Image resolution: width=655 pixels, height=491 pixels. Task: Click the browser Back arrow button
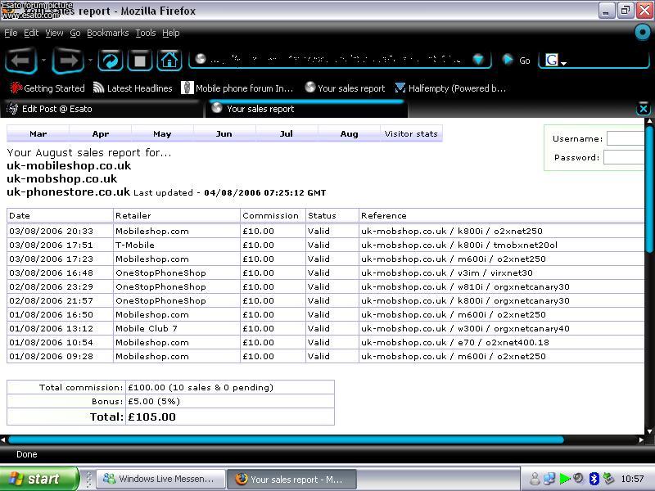21,61
